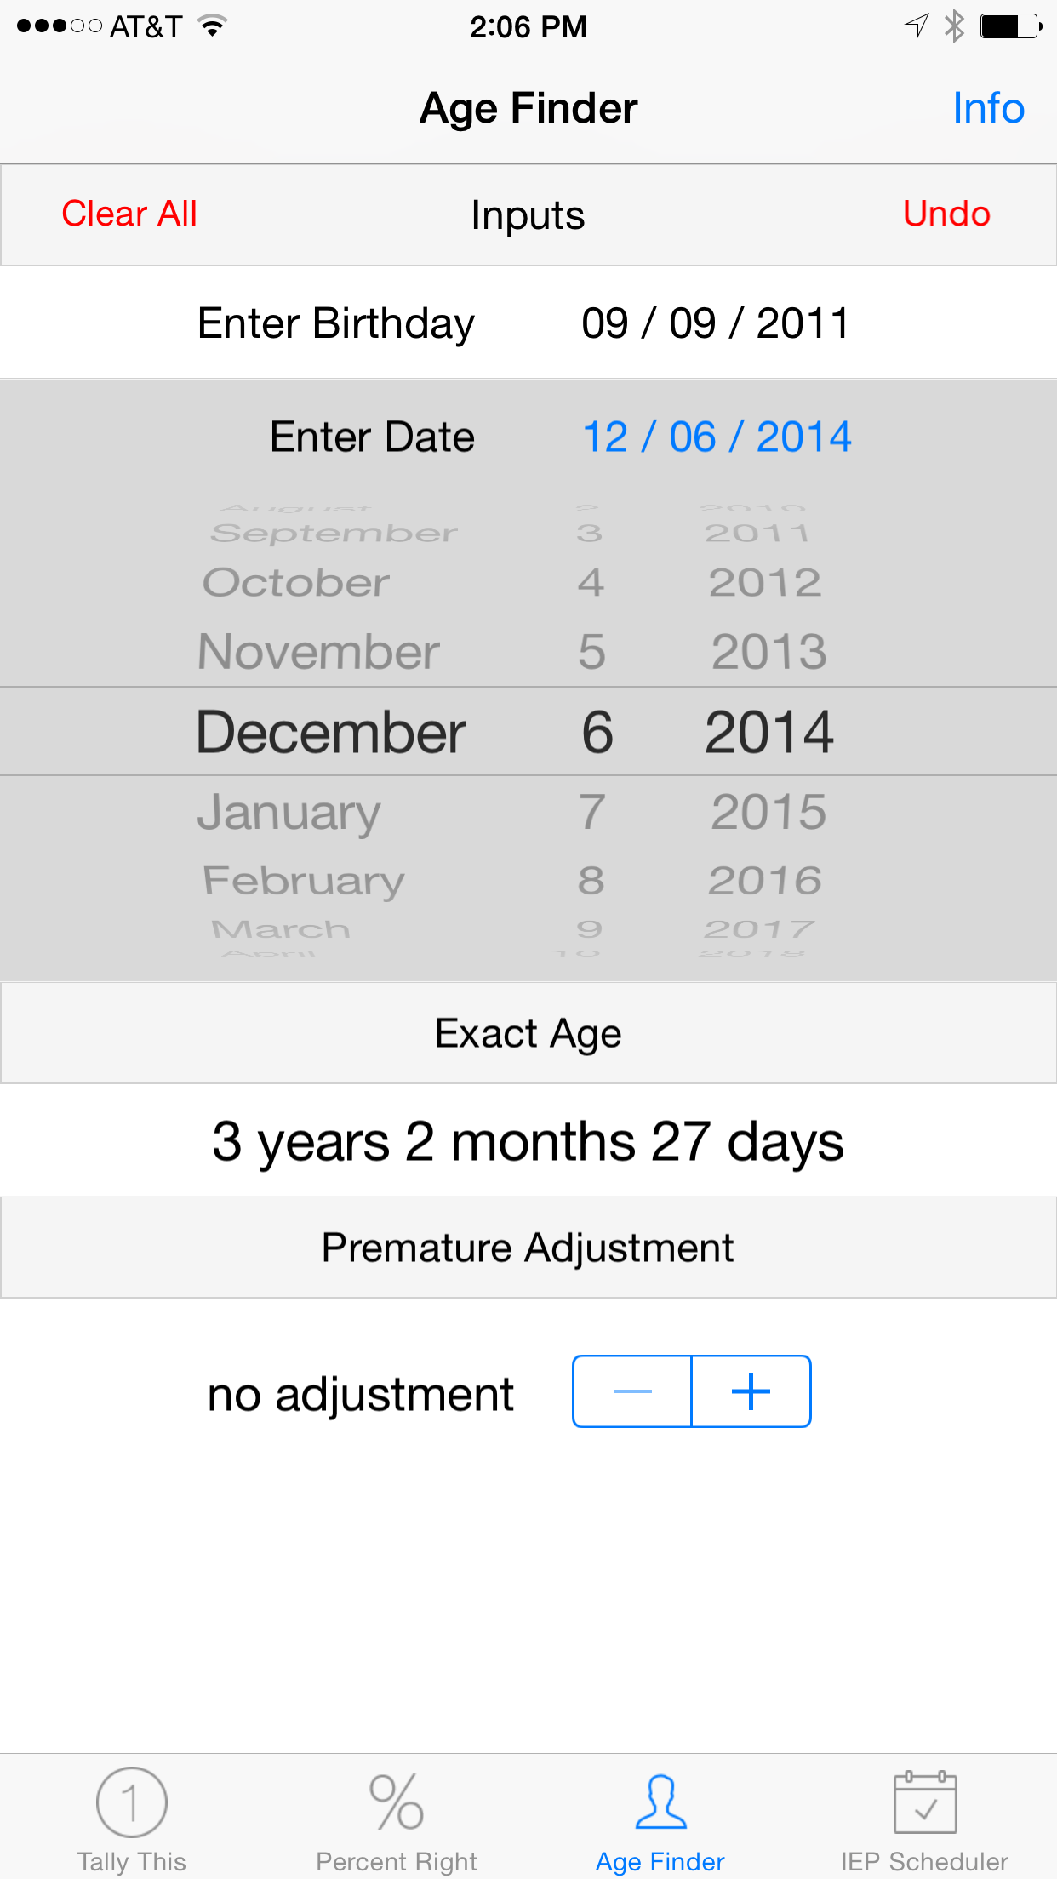Open the Info link

click(988, 108)
